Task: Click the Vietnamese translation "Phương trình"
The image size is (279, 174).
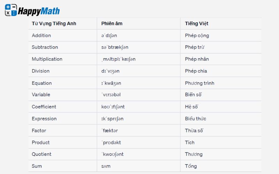Action: tap(199, 83)
